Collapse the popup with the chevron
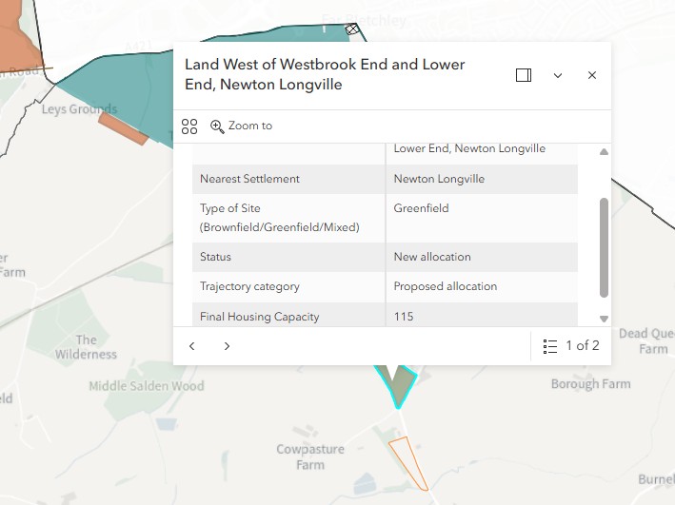 pos(558,76)
